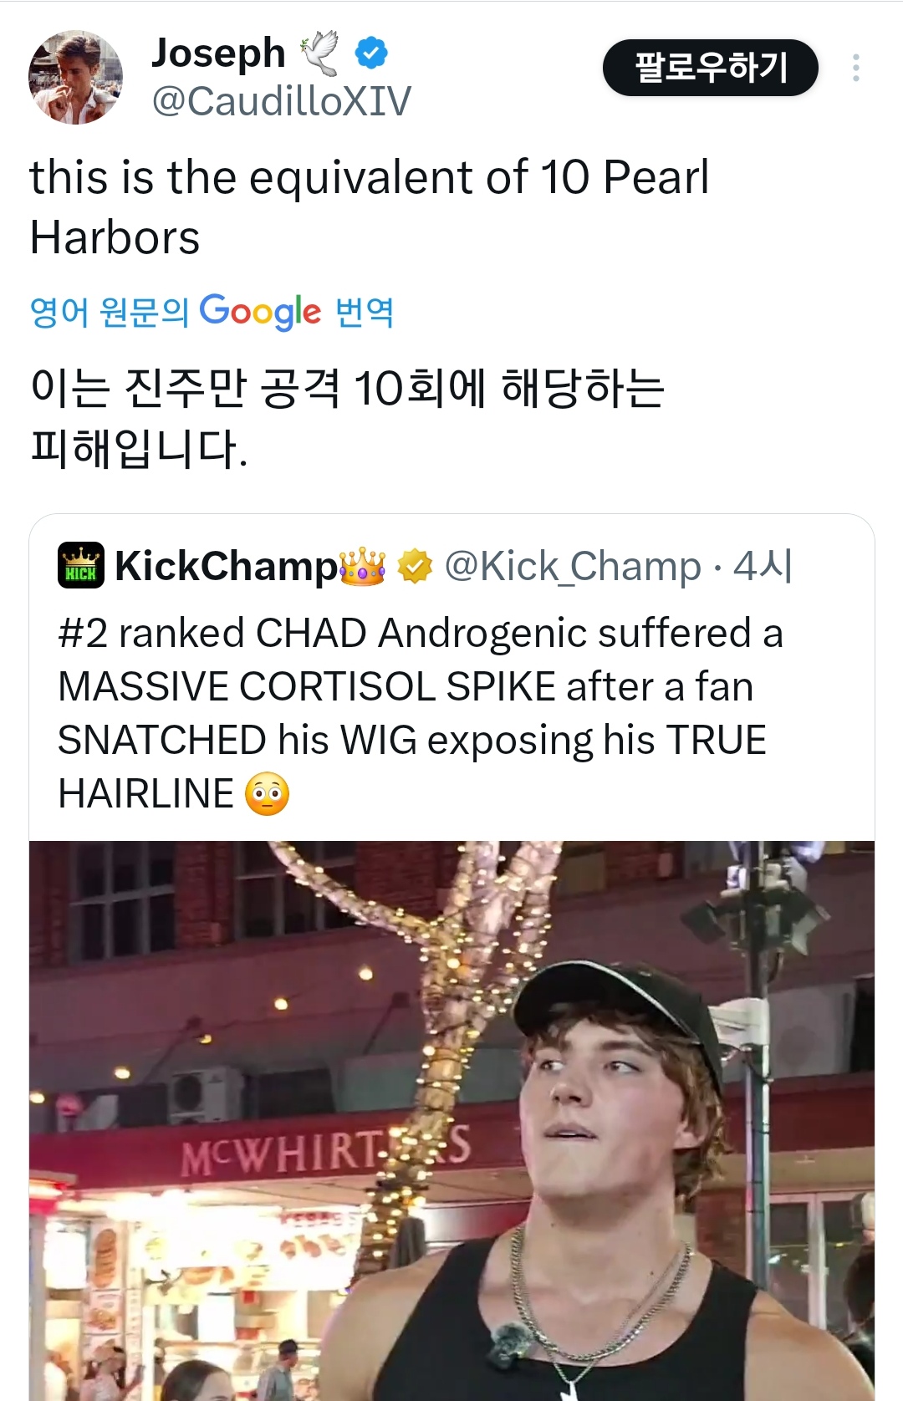Tap the crown emoji after KickChamp name

point(362,566)
